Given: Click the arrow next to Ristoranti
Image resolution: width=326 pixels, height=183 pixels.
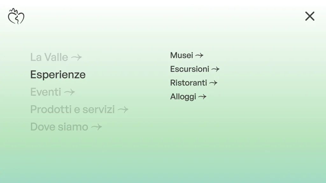Looking at the screenshot, I should tap(213, 83).
